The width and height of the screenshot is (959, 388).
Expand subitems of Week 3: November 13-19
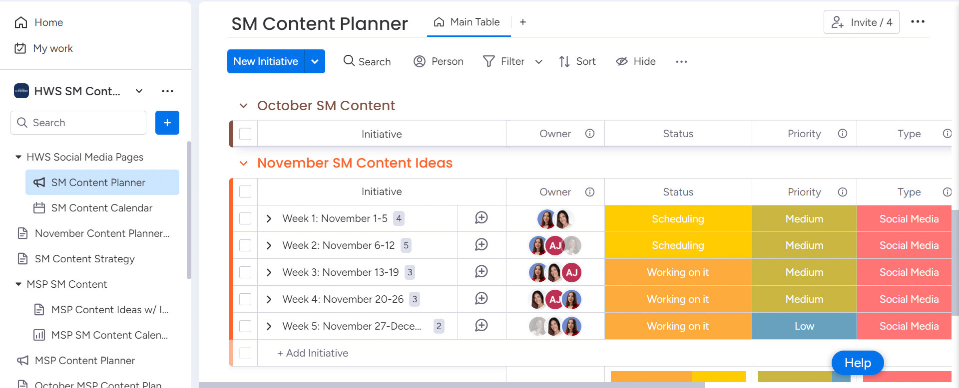(x=269, y=272)
